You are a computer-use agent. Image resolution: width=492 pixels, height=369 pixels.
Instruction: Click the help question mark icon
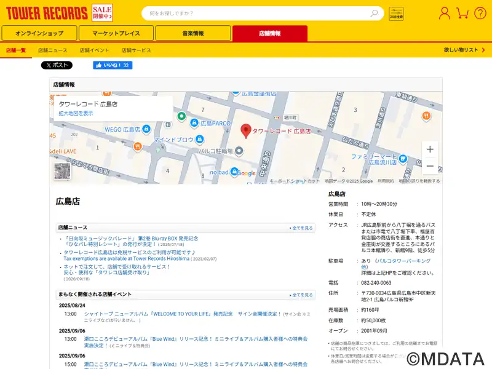(x=480, y=13)
